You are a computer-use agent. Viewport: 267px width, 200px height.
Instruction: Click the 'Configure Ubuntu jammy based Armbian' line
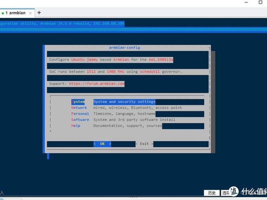[111, 60]
